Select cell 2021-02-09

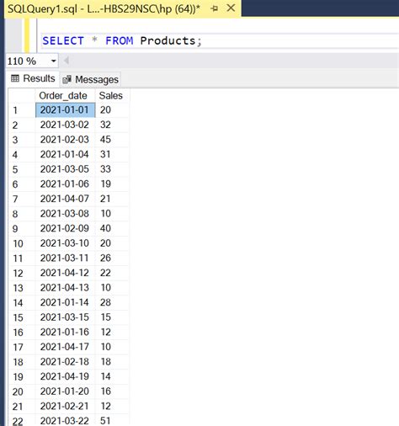click(x=65, y=228)
